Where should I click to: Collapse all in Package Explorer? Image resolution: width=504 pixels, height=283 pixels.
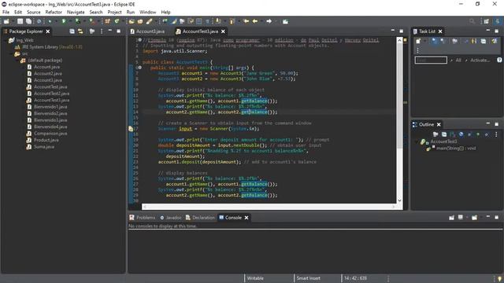[x=72, y=31]
